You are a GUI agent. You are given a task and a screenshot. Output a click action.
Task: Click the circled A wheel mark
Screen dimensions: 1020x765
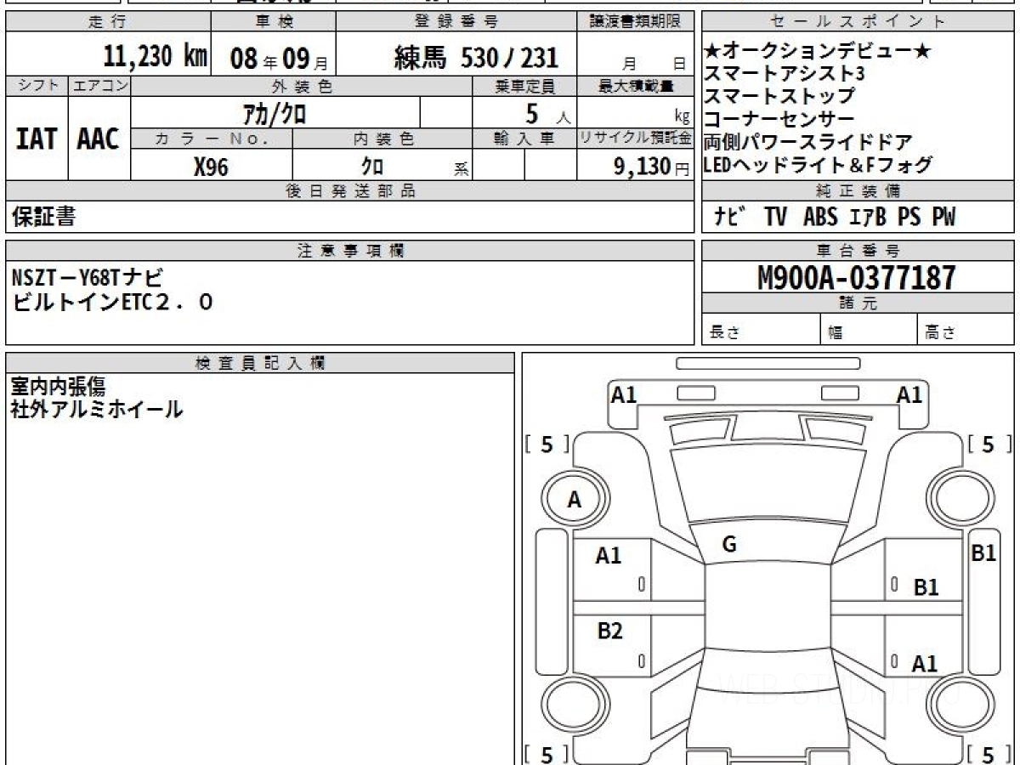(575, 501)
